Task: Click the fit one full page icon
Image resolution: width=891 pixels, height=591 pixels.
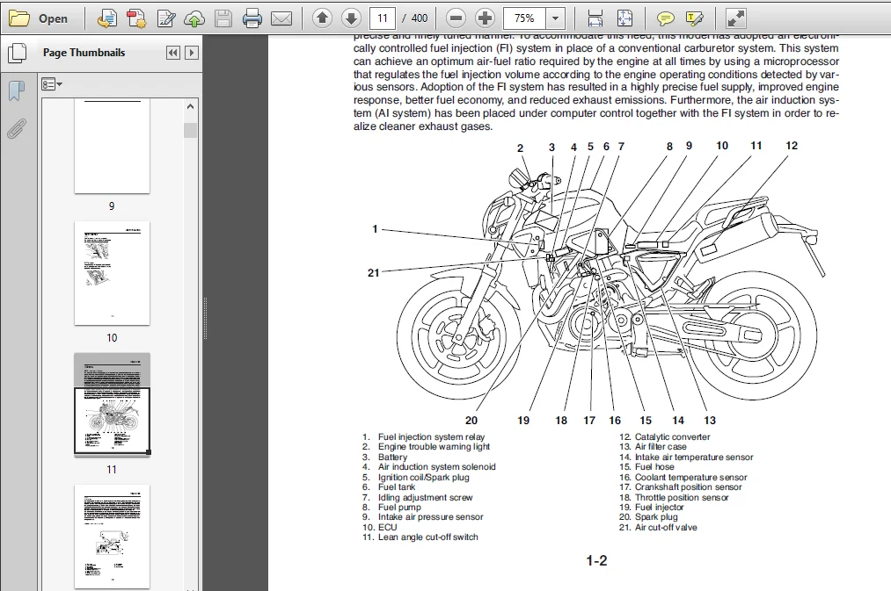Action: 624,18
